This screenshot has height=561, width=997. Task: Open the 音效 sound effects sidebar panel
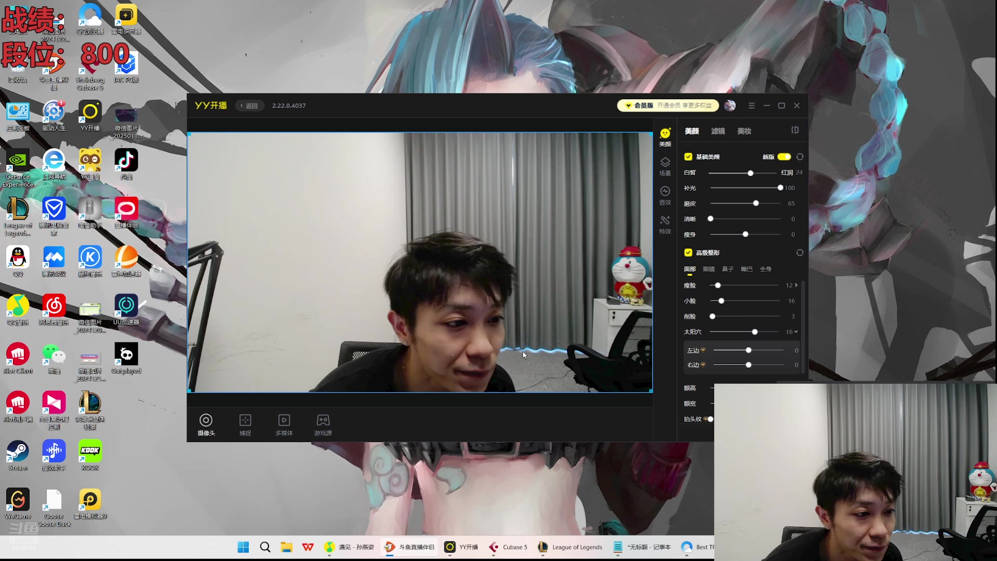click(665, 196)
